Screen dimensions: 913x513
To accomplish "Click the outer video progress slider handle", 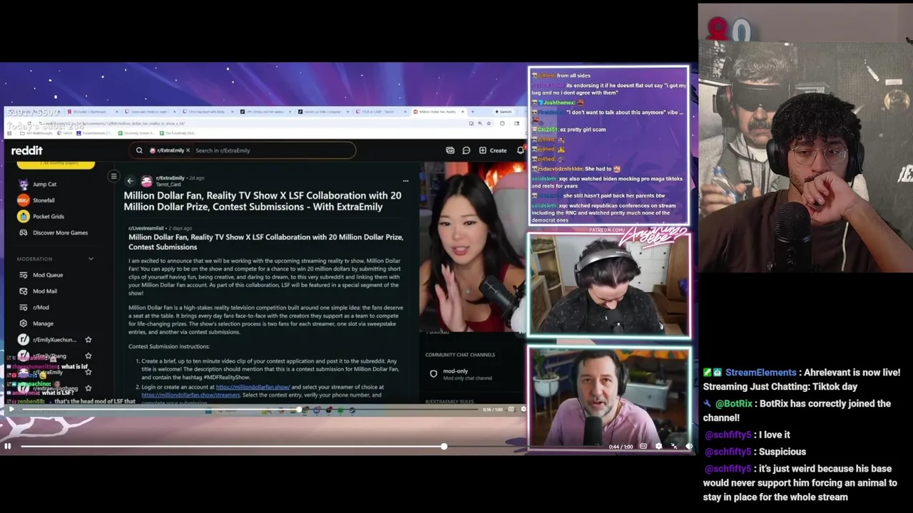I will point(444,447).
